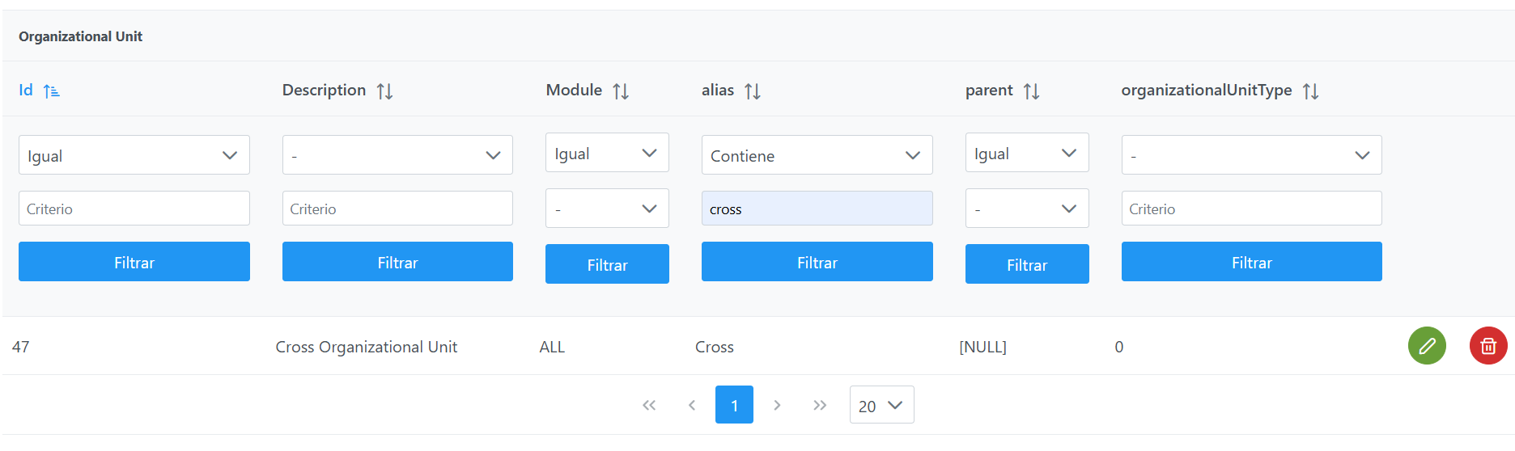Select page 1 in the paginator
This screenshot has height=451, width=1515.
(x=734, y=405)
